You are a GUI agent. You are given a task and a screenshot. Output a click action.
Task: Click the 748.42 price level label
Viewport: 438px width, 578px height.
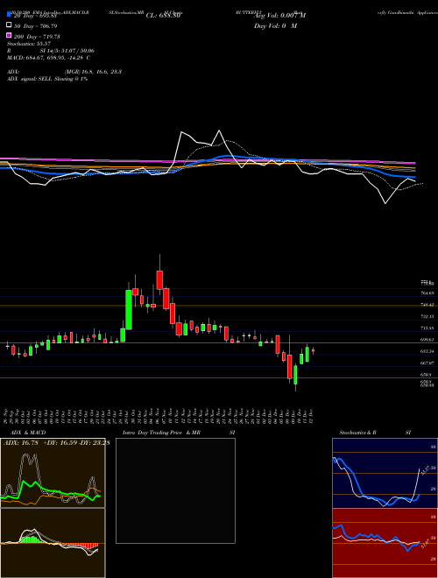(428, 305)
